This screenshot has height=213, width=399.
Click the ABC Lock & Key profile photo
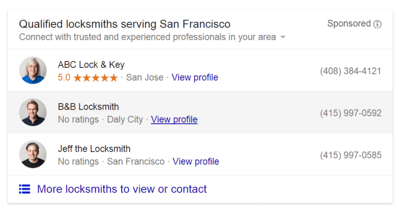[x=33, y=70]
